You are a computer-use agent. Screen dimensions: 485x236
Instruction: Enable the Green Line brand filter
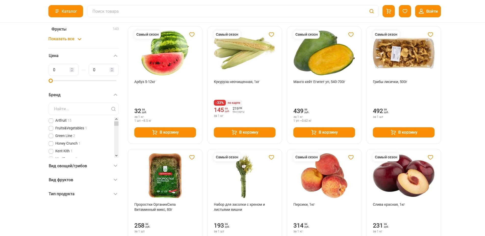click(51, 136)
